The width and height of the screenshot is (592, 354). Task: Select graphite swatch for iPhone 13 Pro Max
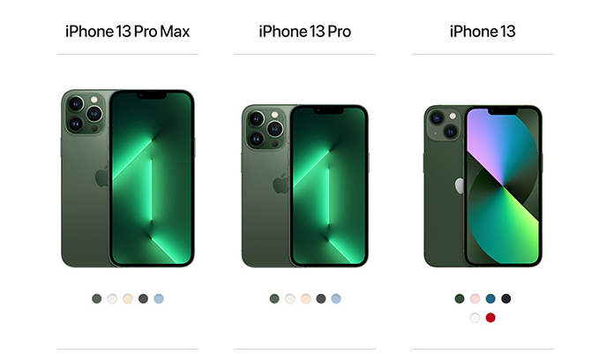(x=143, y=299)
